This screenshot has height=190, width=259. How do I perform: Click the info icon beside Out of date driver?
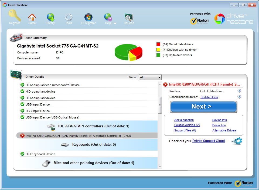239,91
